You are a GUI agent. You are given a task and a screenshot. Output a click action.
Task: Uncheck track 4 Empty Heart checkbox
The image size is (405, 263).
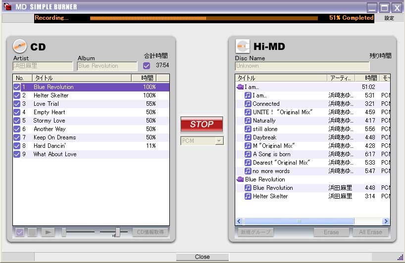click(17, 112)
